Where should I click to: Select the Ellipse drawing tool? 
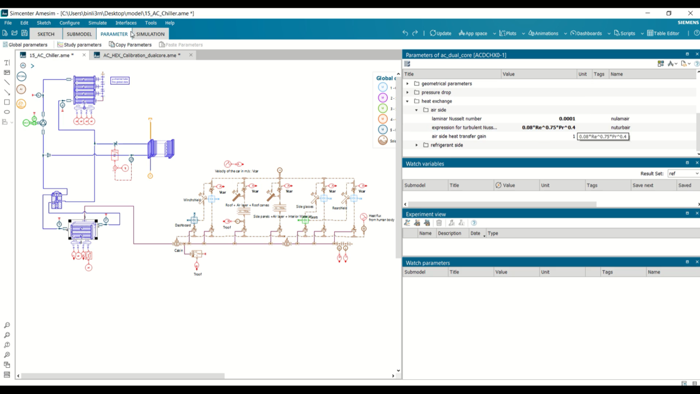(7, 112)
